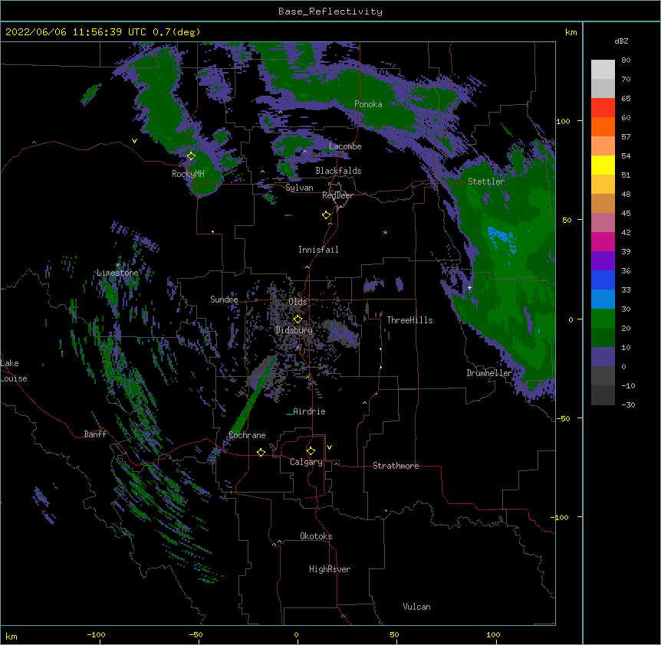Pick the blue 36-33 dBZ legend color
This screenshot has width=661, height=645.
tap(603, 280)
